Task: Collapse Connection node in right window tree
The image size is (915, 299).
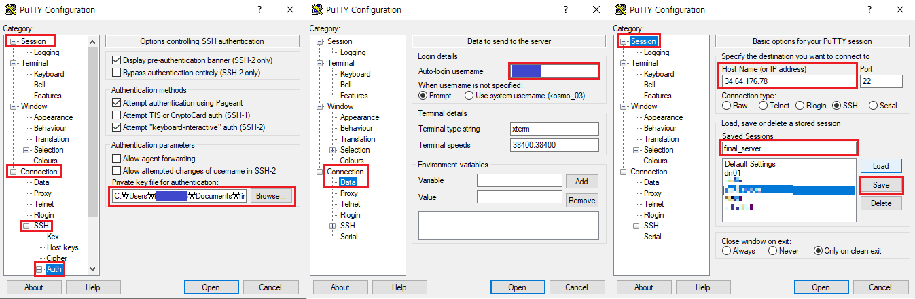Action: click(x=624, y=172)
